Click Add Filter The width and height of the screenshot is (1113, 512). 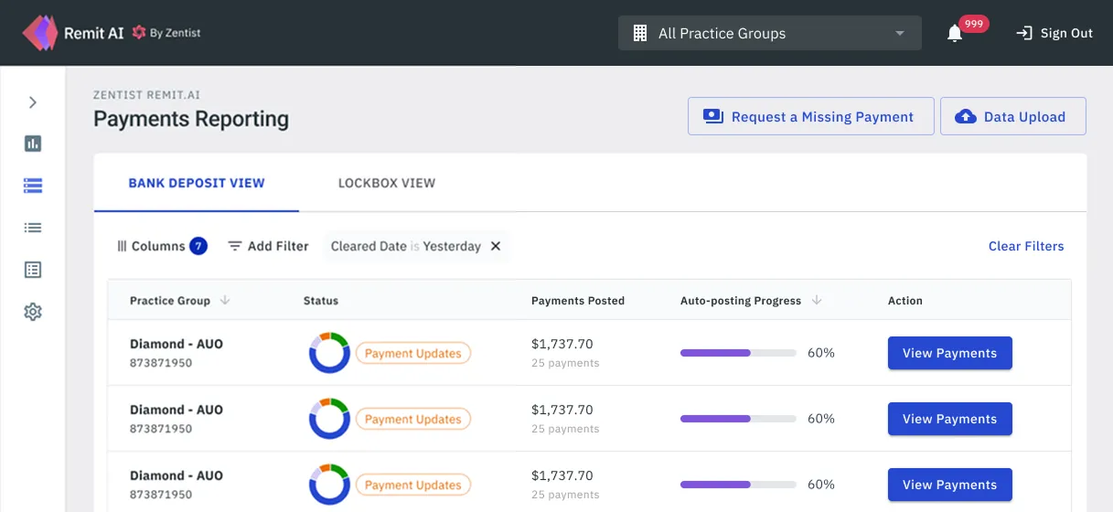tap(268, 246)
